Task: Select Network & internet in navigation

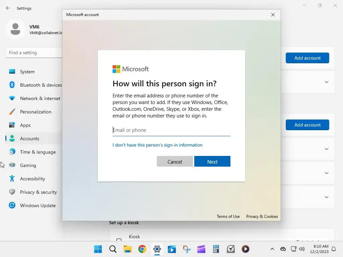Action: point(40,98)
